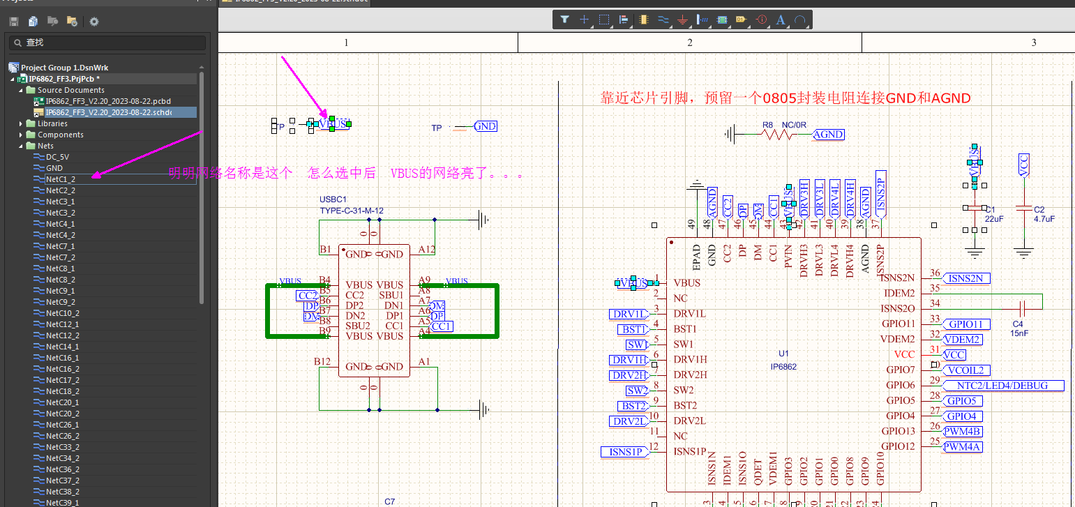Choose the text string A tool
1075x507 pixels.
781,20
